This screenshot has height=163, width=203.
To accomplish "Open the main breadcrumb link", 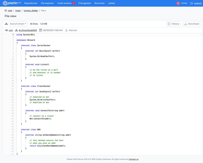I will pyautogui.click(x=18, y=11).
